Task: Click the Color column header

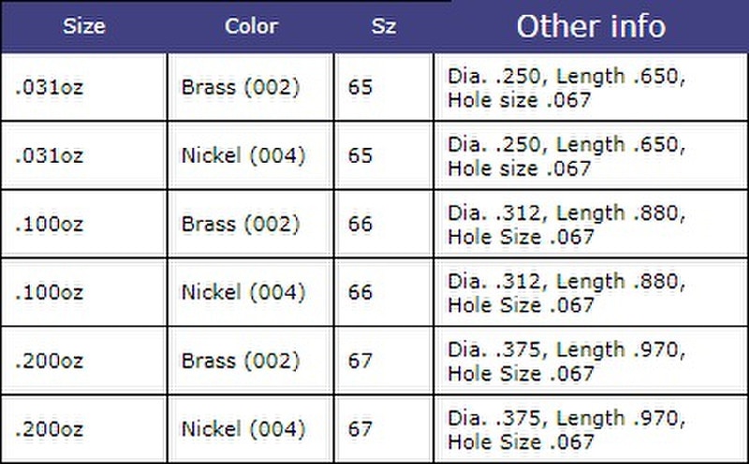Action: click(251, 26)
